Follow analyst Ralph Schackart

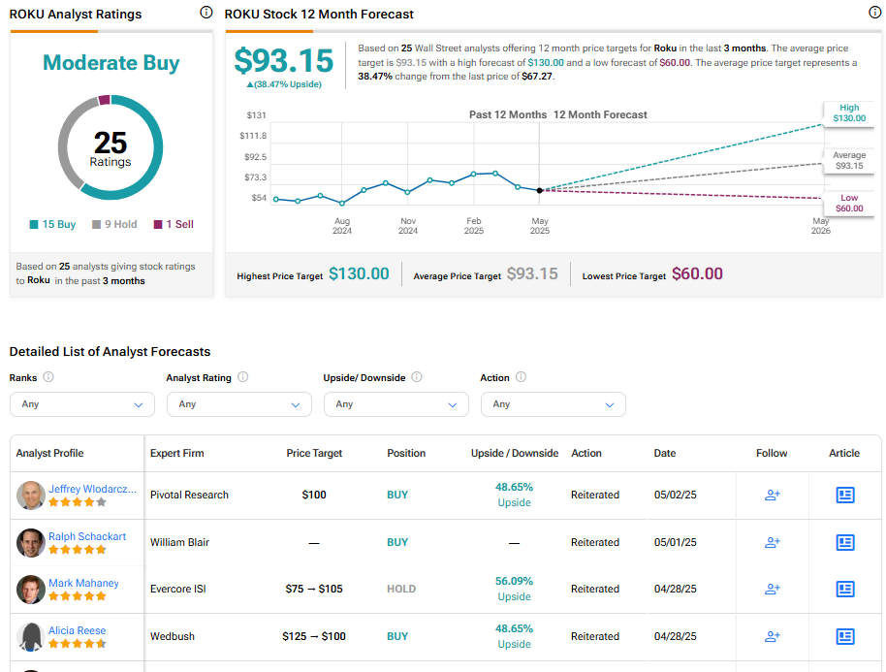pos(772,543)
